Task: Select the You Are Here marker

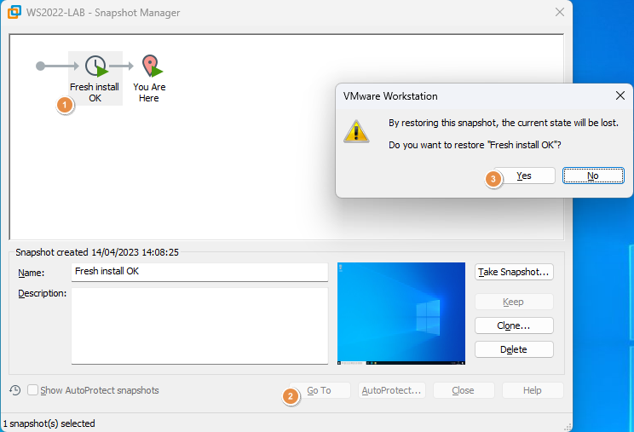Action: [x=152, y=66]
